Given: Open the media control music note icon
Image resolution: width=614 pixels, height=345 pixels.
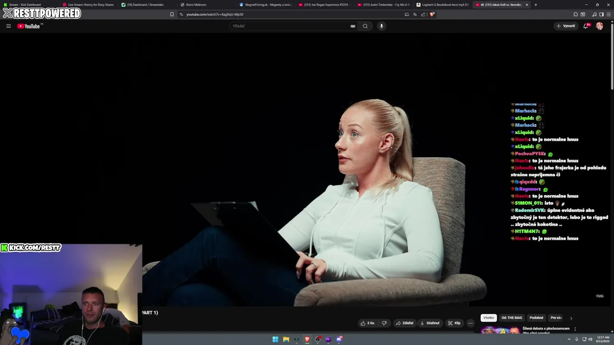Looking at the screenshot, I should (594, 14).
